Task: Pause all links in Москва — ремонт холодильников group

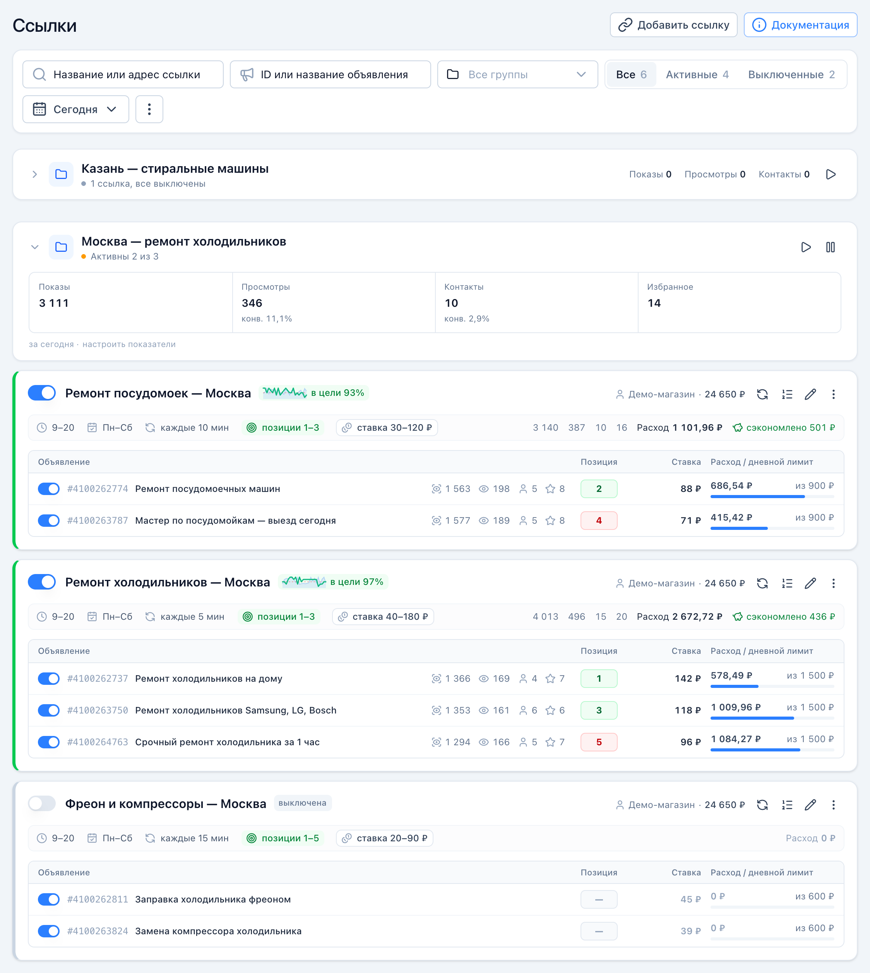Action: pyautogui.click(x=830, y=247)
